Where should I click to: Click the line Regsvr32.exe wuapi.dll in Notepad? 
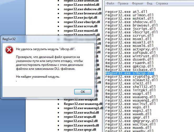[x=128, y=94]
